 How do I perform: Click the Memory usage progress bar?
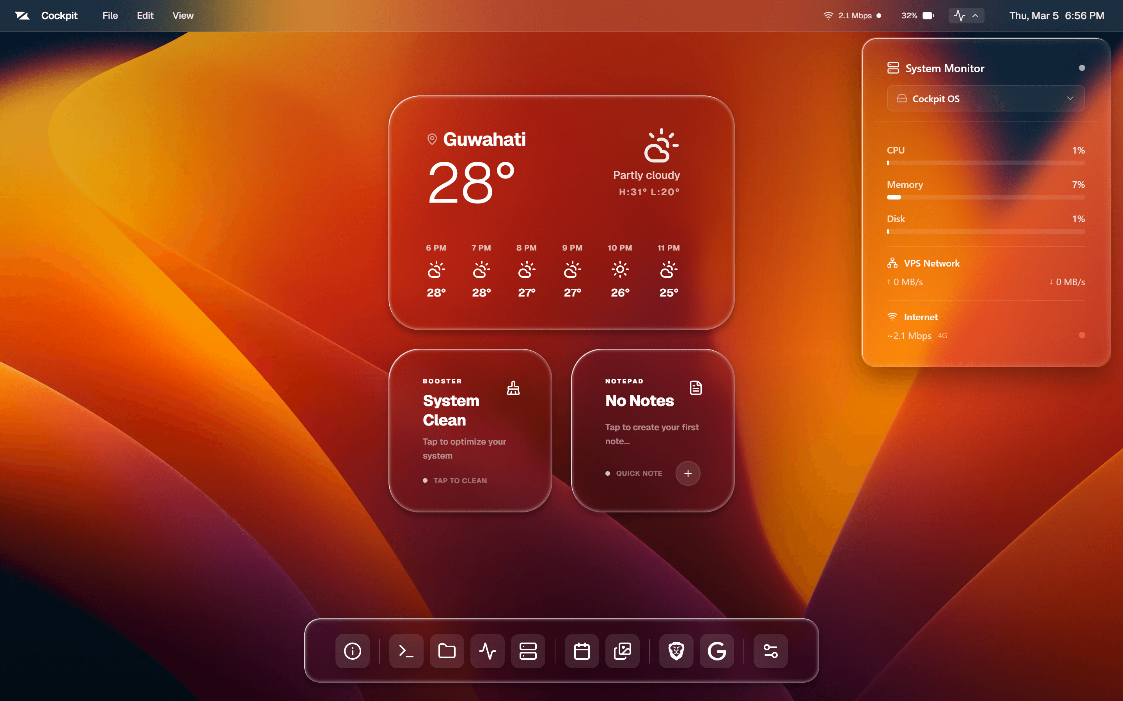[x=985, y=196]
